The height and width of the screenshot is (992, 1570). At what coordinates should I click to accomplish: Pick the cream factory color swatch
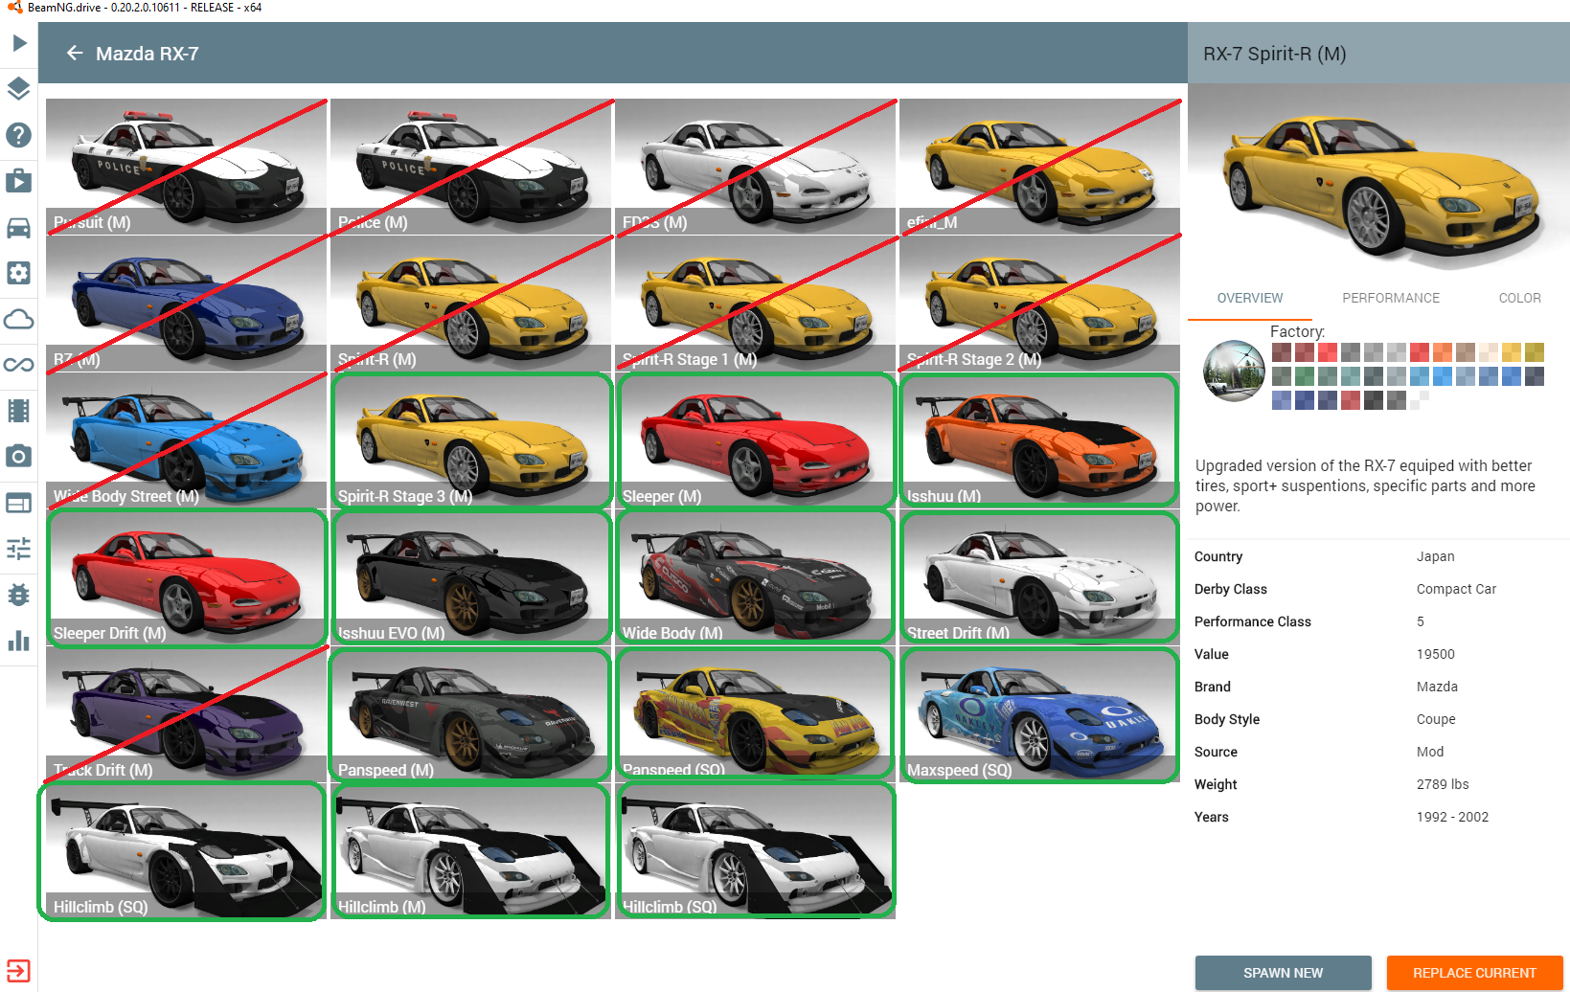click(1489, 352)
